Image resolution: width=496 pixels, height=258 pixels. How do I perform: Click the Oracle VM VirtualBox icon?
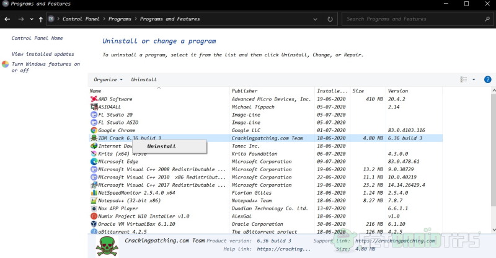pos(94,224)
